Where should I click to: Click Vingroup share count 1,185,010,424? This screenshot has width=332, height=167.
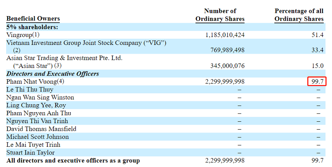pos(225,35)
